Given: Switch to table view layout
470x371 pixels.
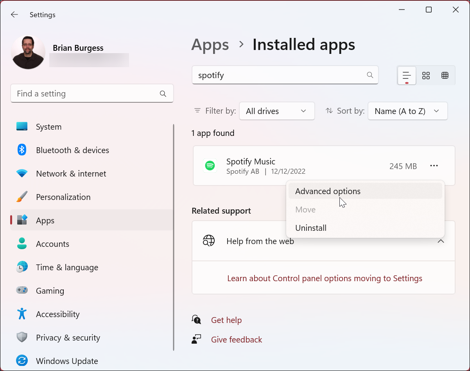Looking at the screenshot, I should coord(445,75).
